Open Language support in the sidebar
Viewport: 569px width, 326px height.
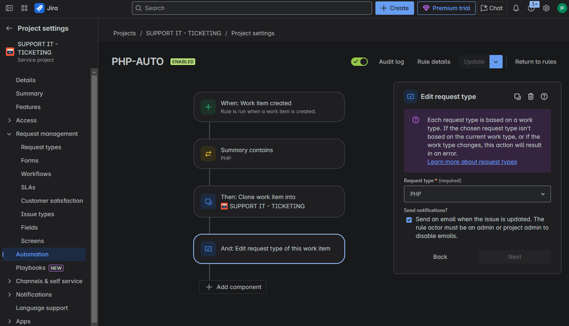pyautogui.click(x=42, y=308)
